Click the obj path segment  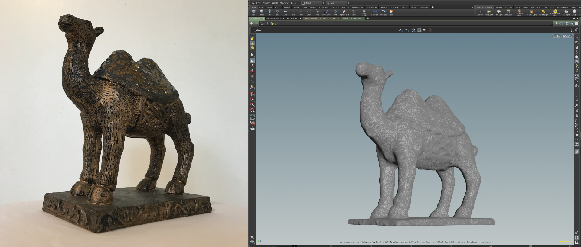tap(264, 23)
